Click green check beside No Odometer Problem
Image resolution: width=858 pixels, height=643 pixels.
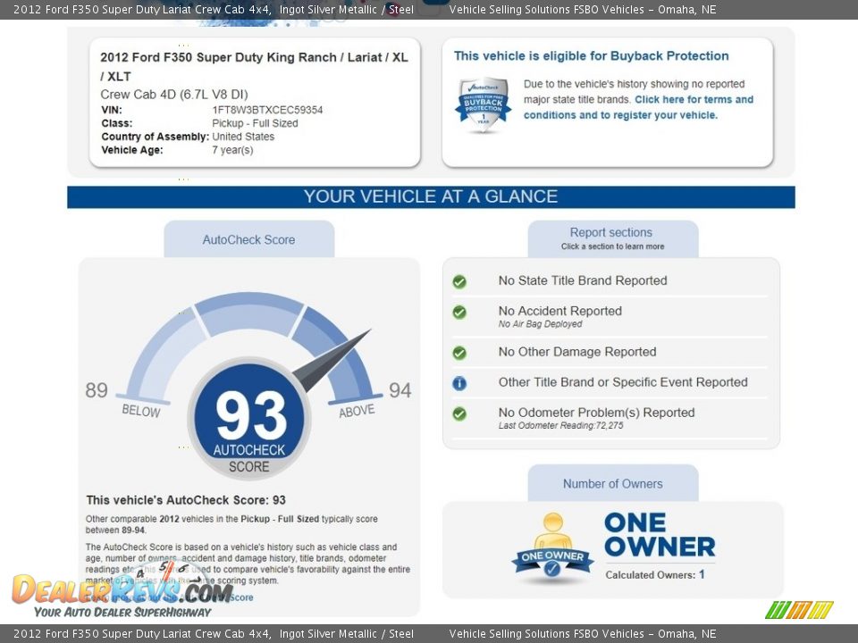459,413
